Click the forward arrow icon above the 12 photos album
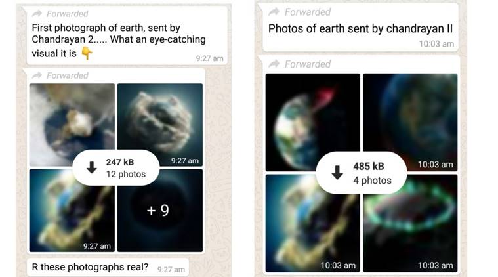The height and width of the screenshot is (277, 498). pos(37,75)
